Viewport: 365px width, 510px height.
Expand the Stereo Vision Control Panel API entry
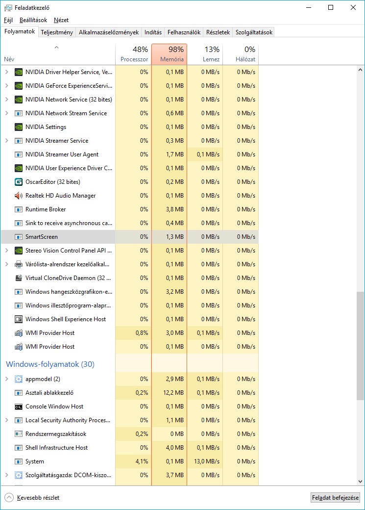(6, 251)
